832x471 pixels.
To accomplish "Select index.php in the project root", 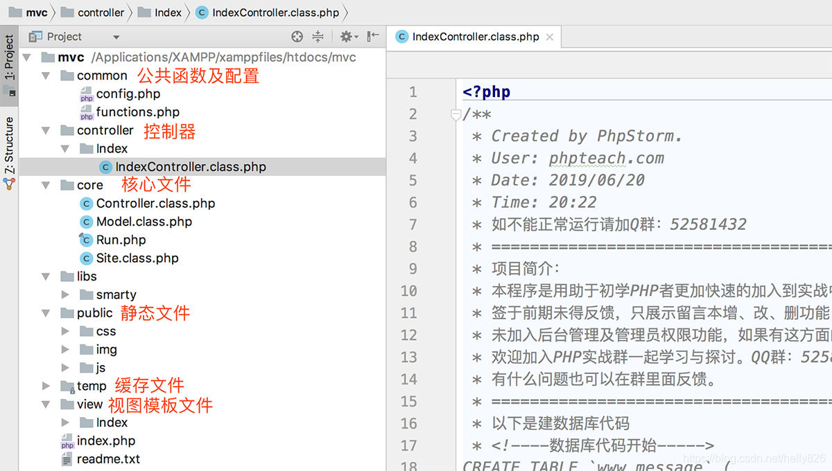I will point(105,441).
